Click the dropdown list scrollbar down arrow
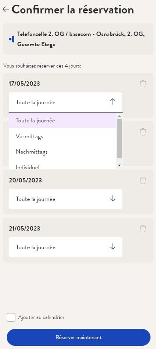Image resolution: width=156 pixels, height=349 pixels. point(120,165)
